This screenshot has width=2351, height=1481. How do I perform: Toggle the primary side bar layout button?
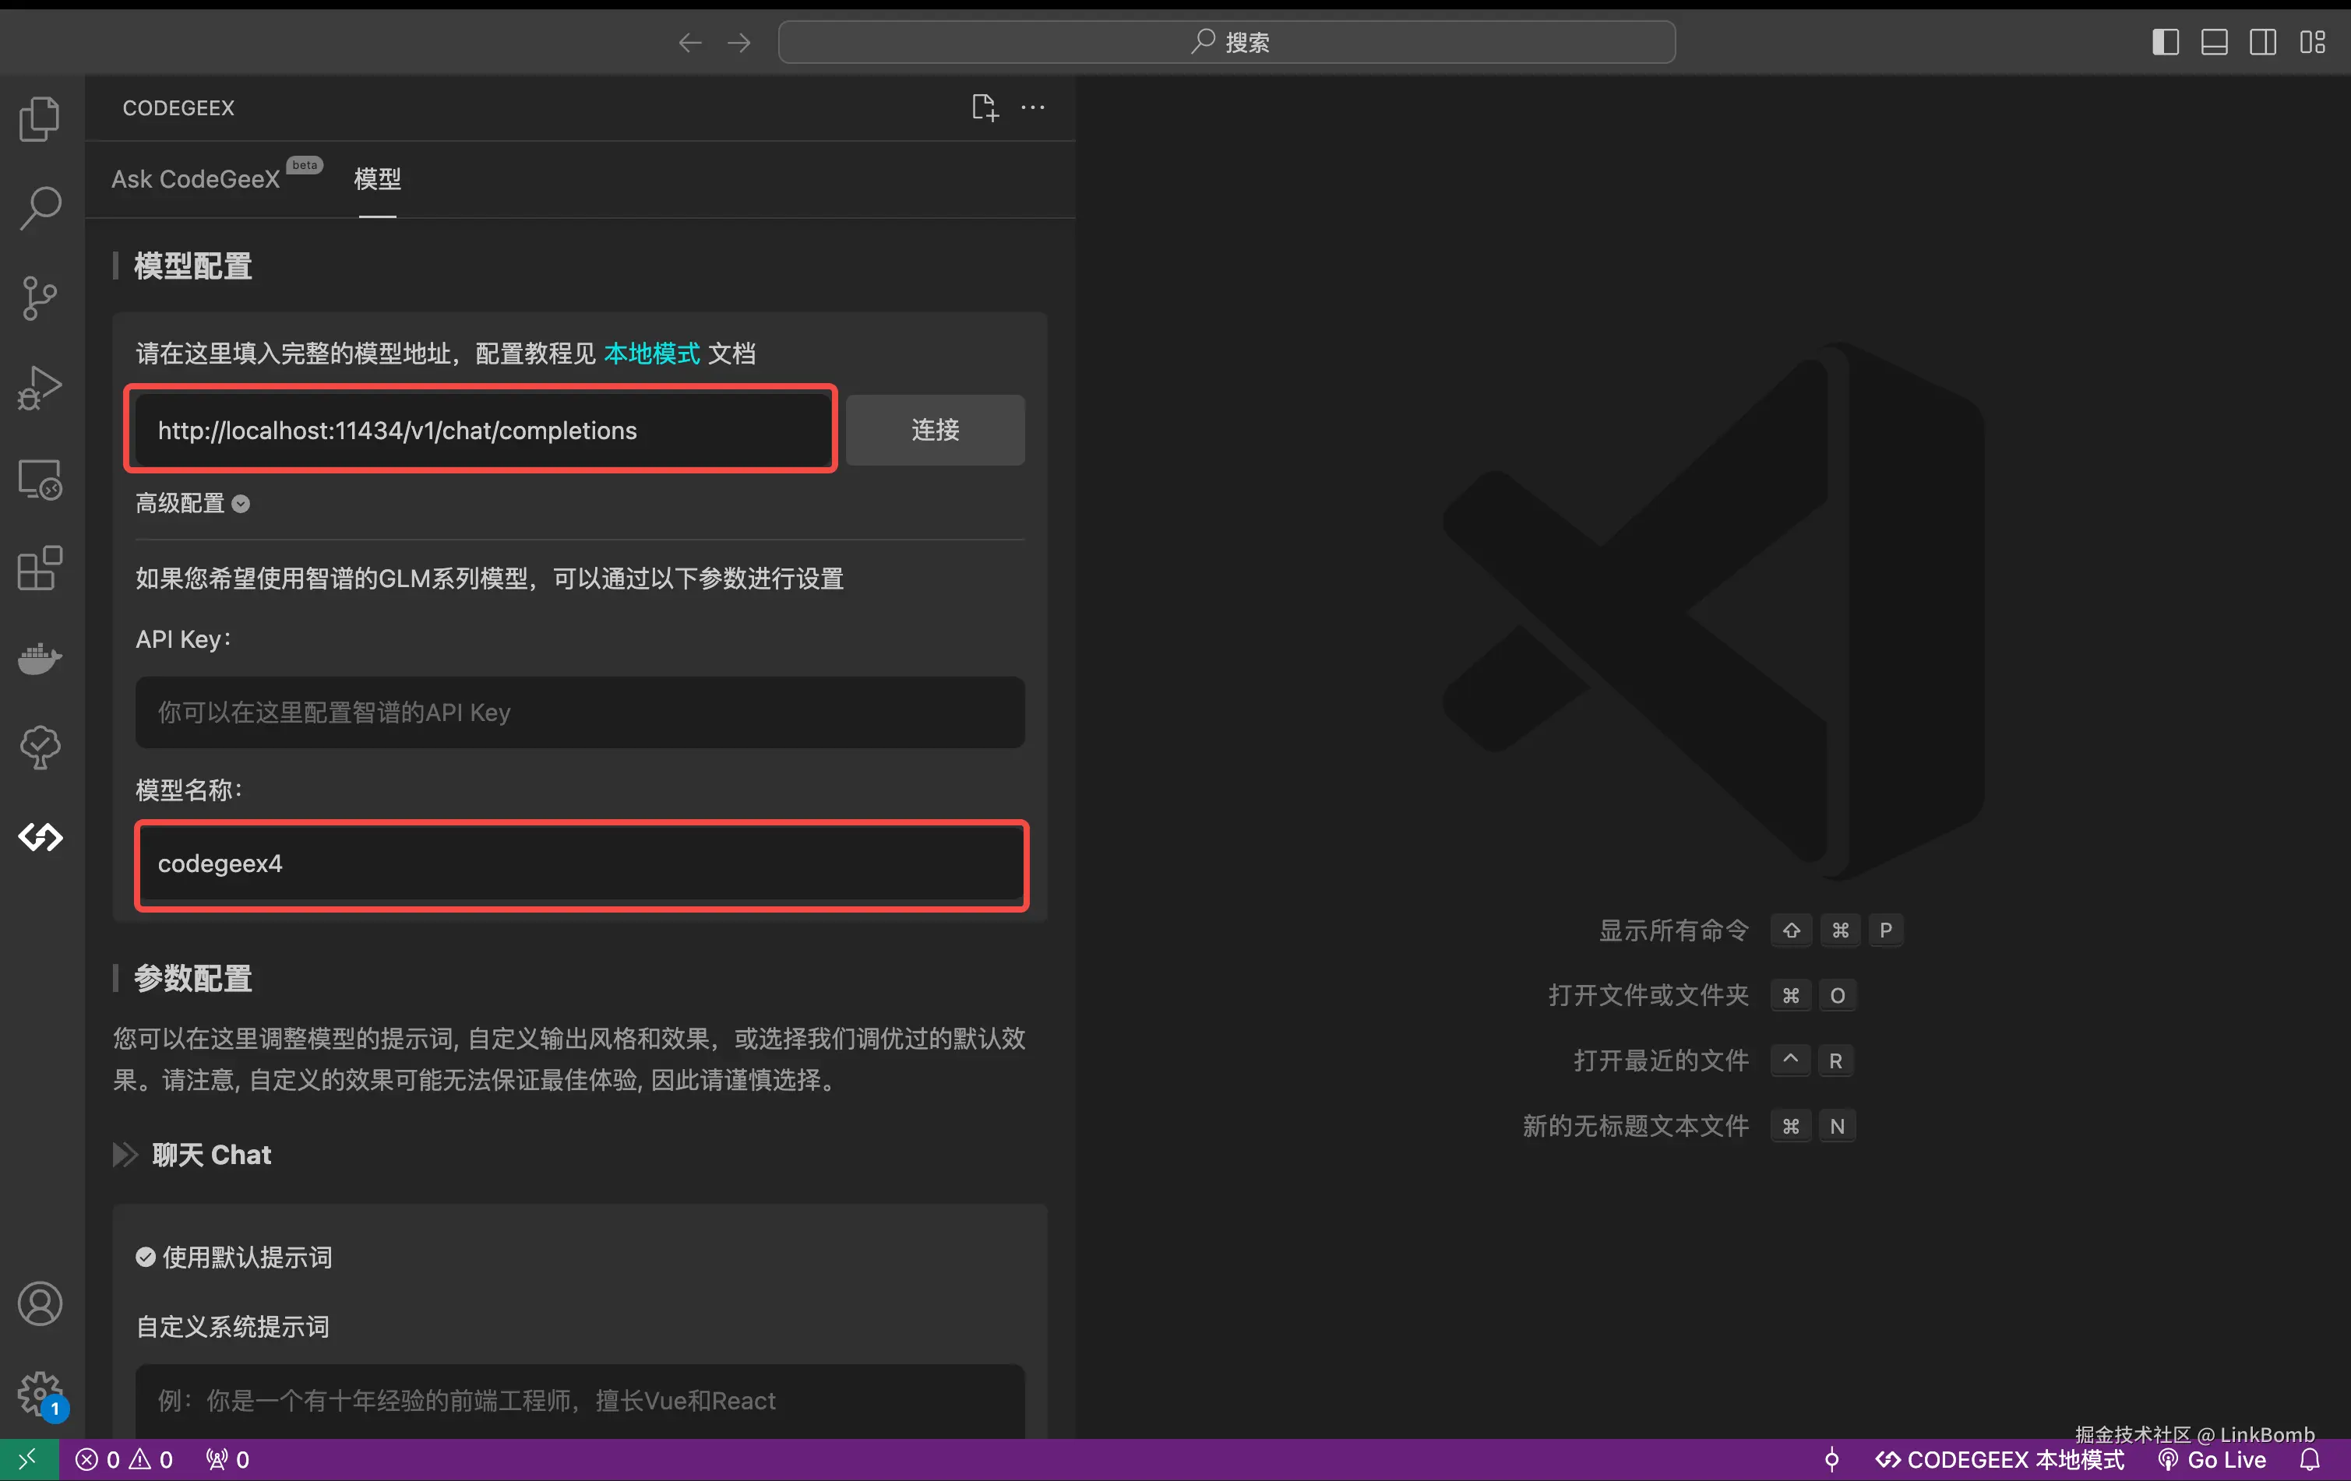tap(2165, 42)
